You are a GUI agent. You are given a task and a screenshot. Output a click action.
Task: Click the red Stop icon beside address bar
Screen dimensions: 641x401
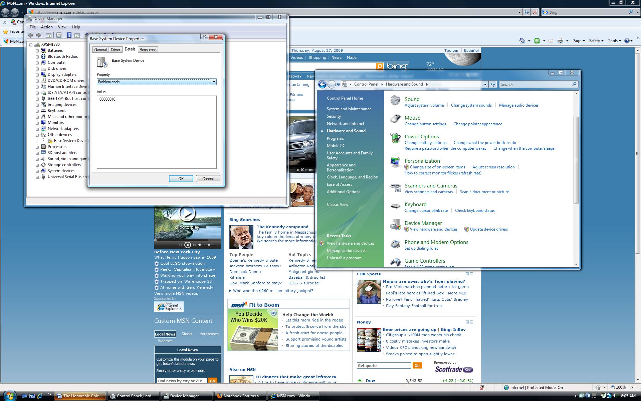coord(535,12)
